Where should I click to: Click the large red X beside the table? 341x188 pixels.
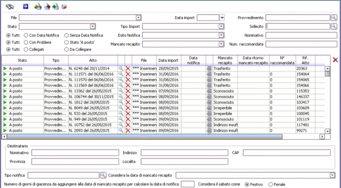335,60
